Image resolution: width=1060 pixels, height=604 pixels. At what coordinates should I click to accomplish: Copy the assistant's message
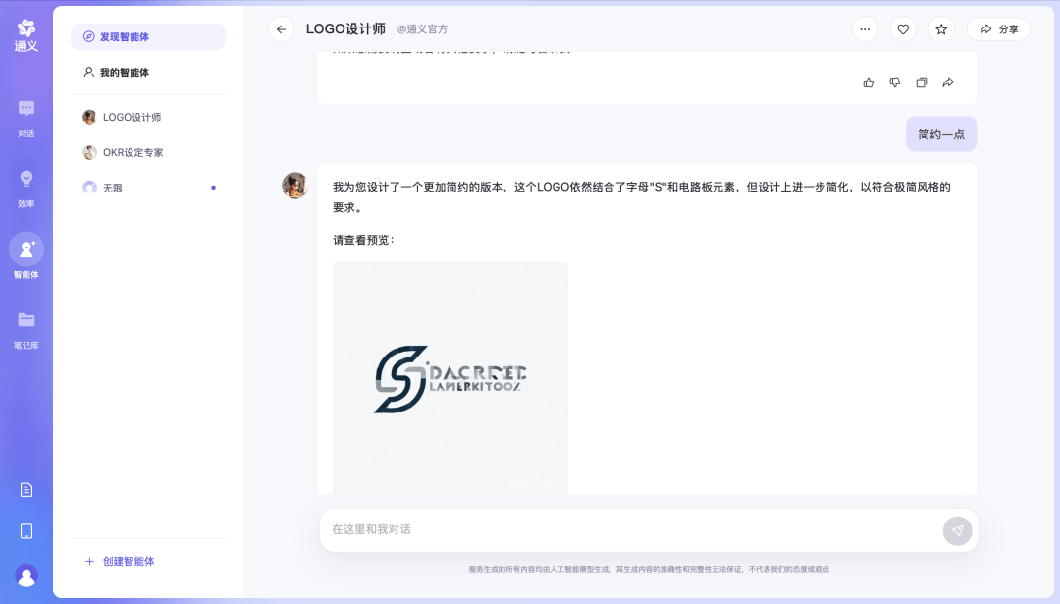click(x=921, y=82)
